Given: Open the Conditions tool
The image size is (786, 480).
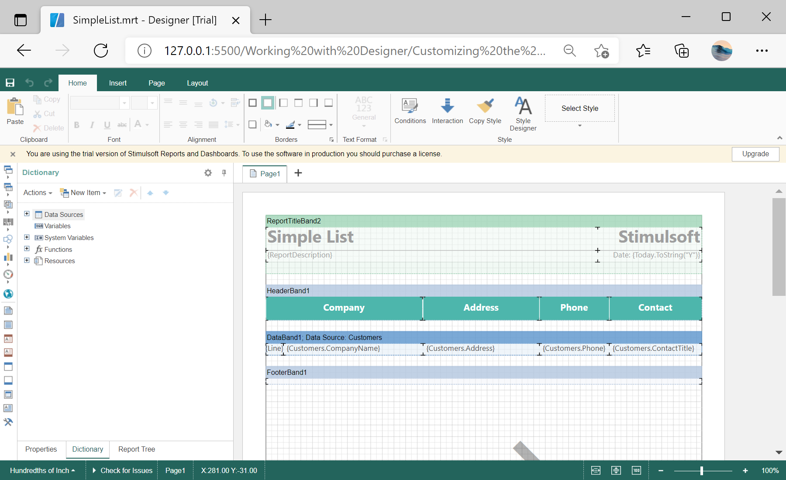Looking at the screenshot, I should (410, 111).
